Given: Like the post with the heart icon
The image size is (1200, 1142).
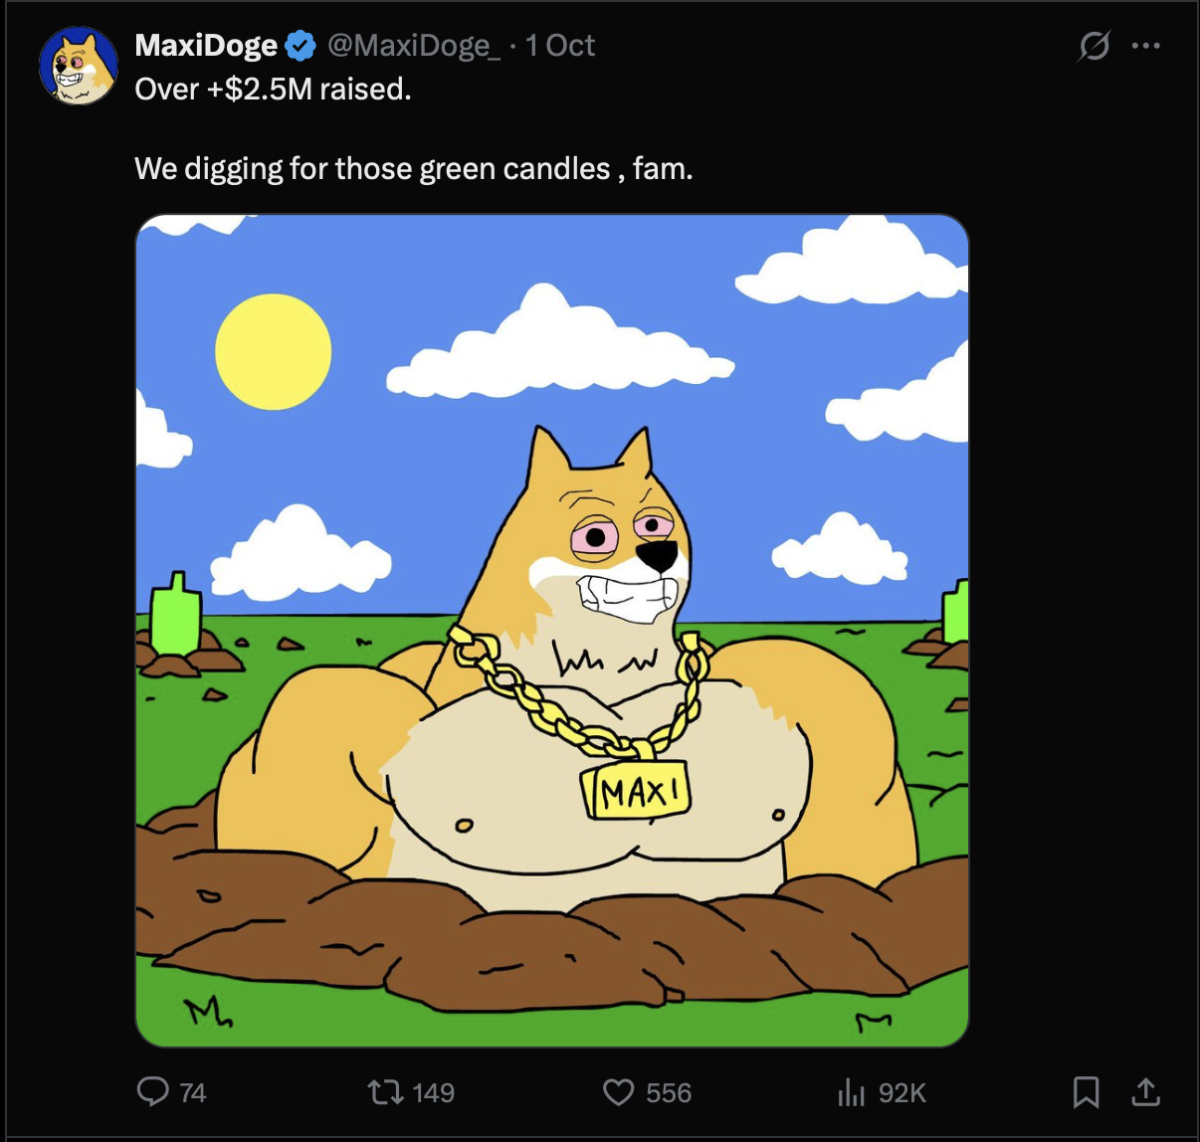Looking at the screenshot, I should [x=618, y=1092].
